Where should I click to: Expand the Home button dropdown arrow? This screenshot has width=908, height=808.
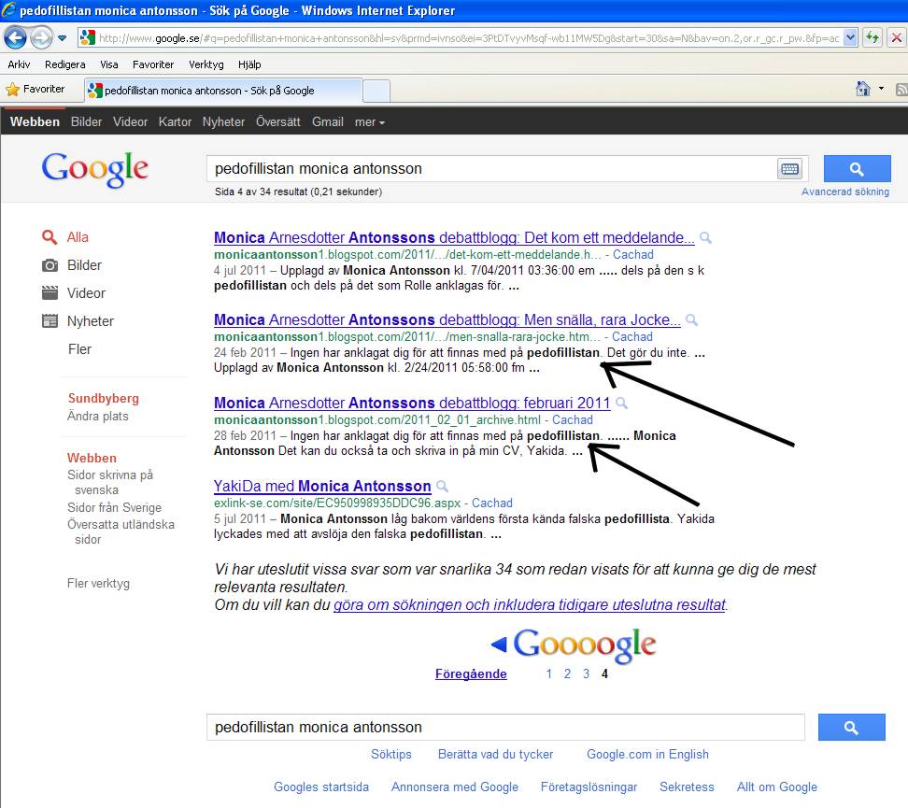881,89
